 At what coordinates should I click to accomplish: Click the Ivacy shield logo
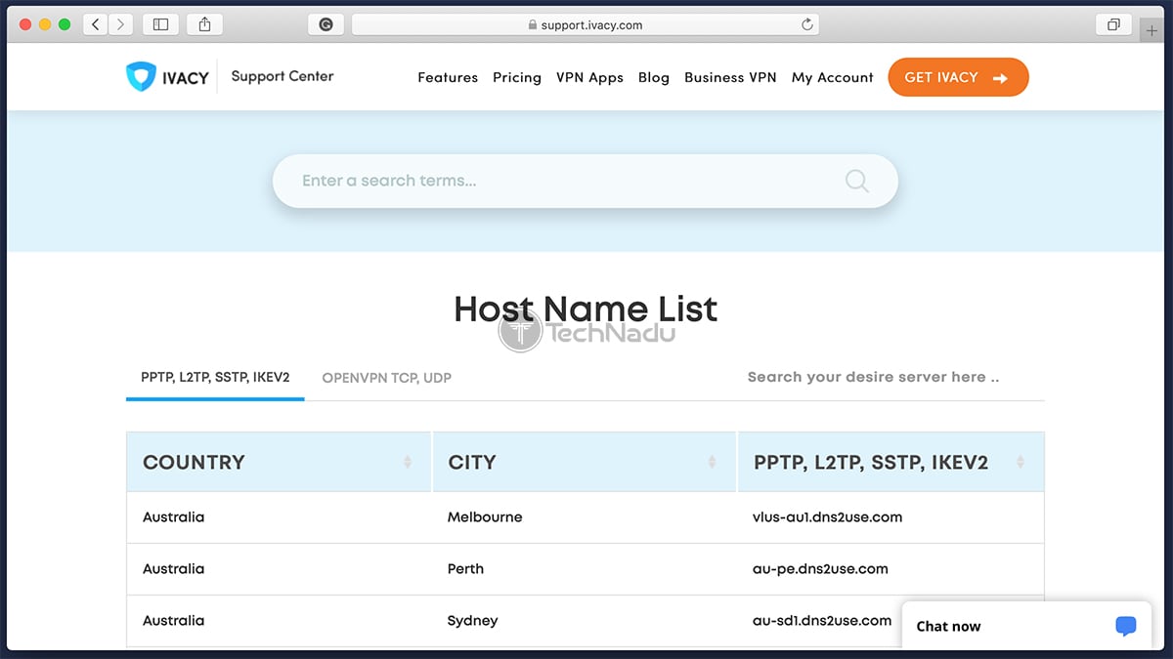click(x=141, y=77)
